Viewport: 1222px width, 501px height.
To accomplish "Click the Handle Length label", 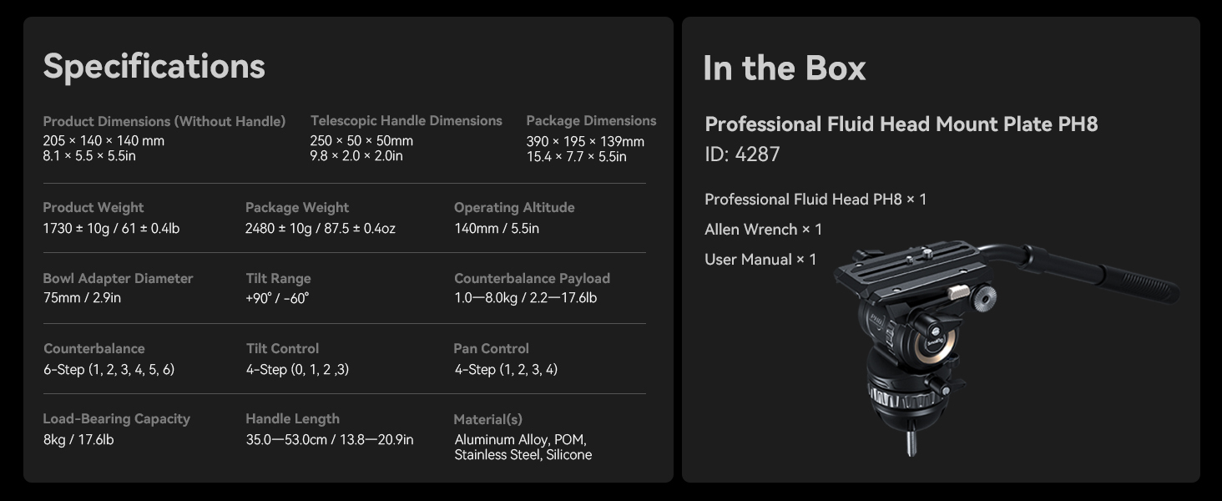I will [x=292, y=419].
